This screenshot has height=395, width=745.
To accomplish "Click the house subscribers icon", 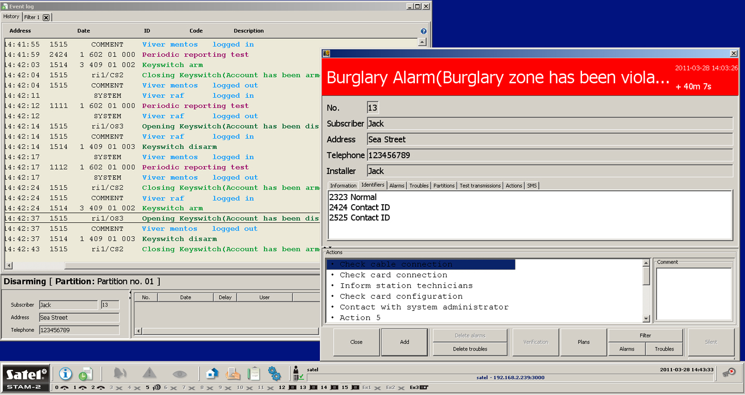I will 212,373.
